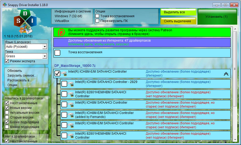Toggle Новые версии filter

[7, 108]
